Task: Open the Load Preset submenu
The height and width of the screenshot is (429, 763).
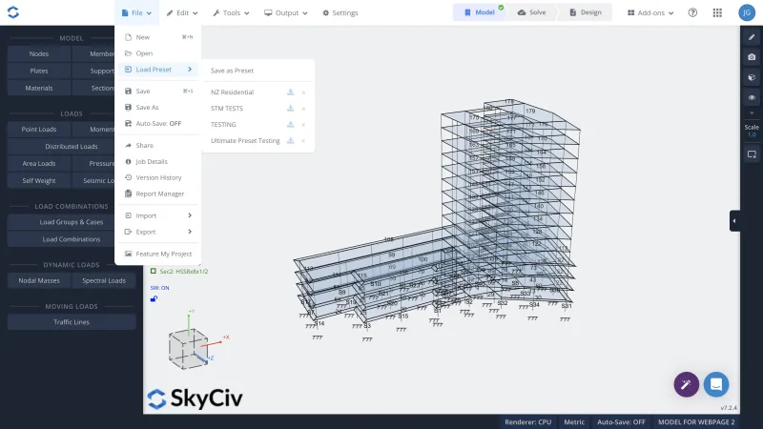Action: click(x=158, y=70)
